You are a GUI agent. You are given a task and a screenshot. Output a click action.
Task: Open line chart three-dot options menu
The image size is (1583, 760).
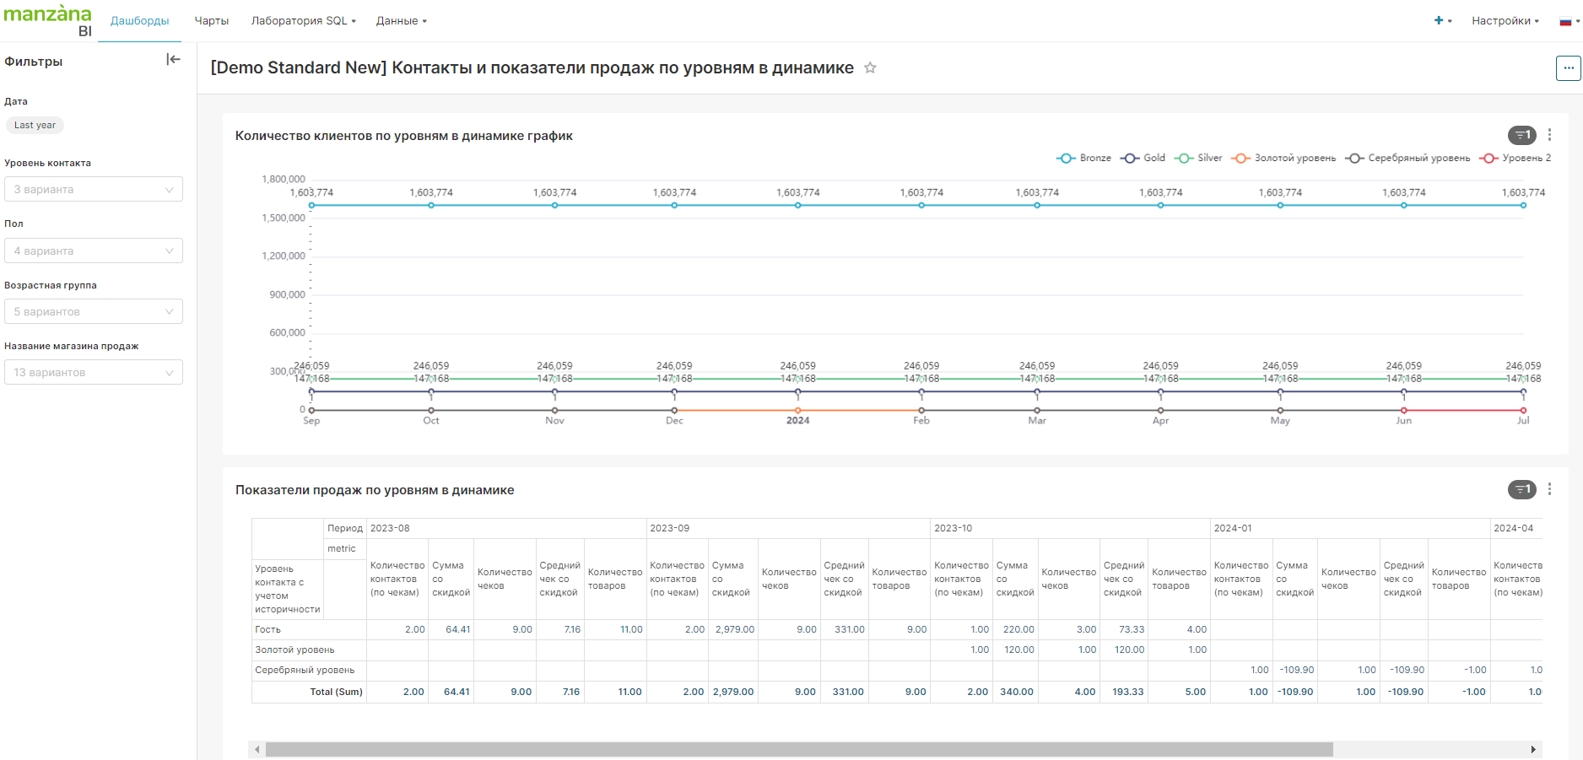1549,135
